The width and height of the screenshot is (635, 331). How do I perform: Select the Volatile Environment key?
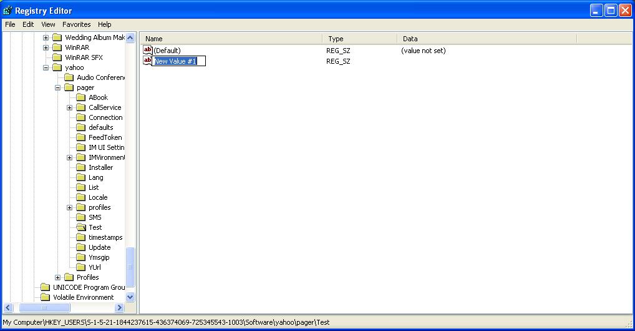point(84,297)
